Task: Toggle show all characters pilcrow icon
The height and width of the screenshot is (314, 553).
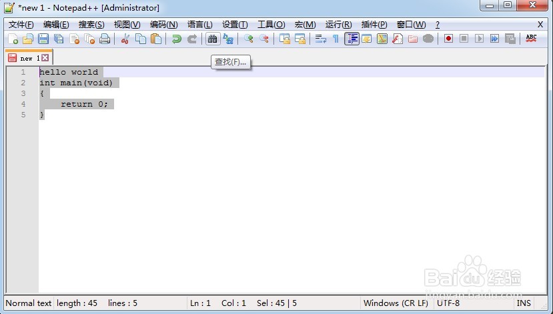Action: point(336,39)
